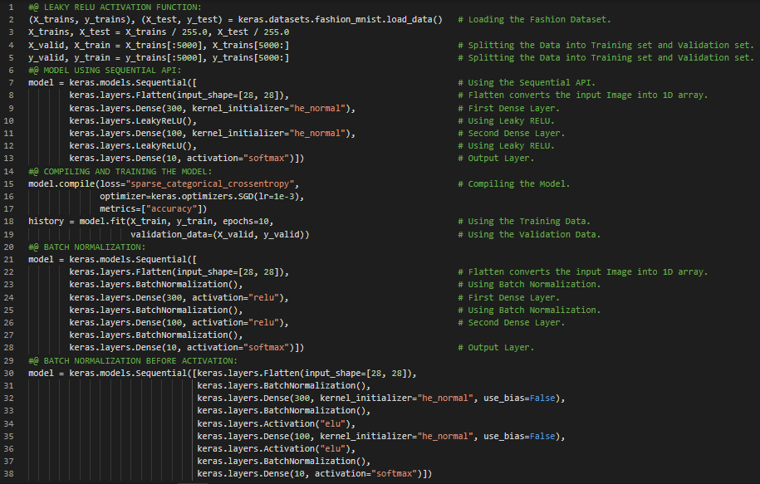
Task: Click the 'Compiling the Model' comment
Action: click(x=519, y=183)
